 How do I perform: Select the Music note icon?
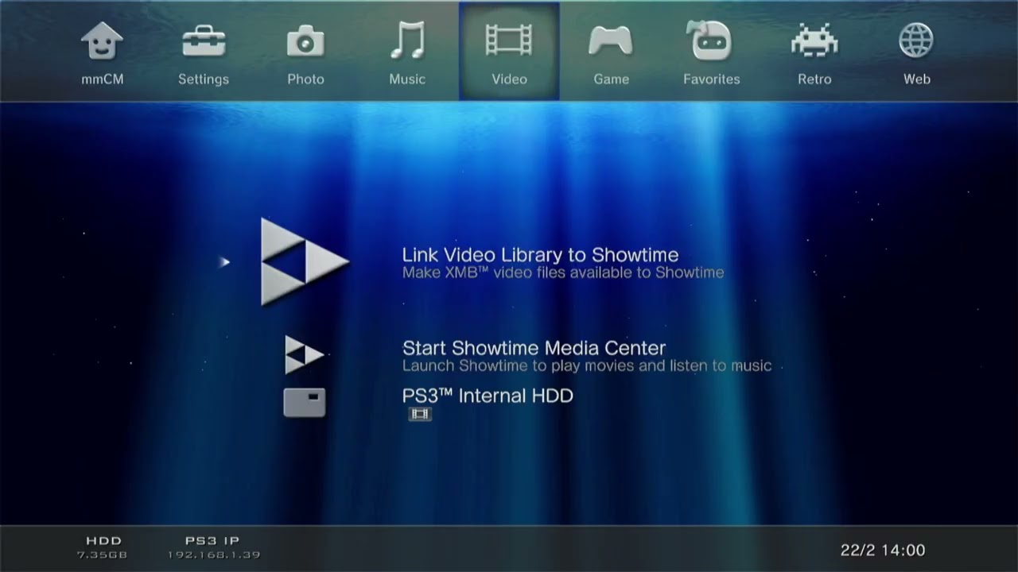pos(407,41)
